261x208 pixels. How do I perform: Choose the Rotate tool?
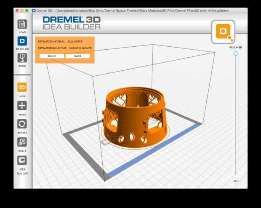click(22, 124)
